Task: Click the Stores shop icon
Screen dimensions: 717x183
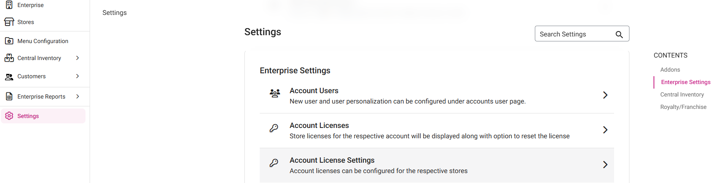Action: [x=9, y=22]
